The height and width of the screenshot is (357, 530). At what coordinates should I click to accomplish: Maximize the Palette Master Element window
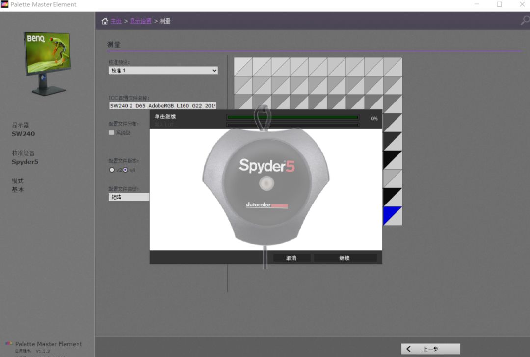point(499,4)
